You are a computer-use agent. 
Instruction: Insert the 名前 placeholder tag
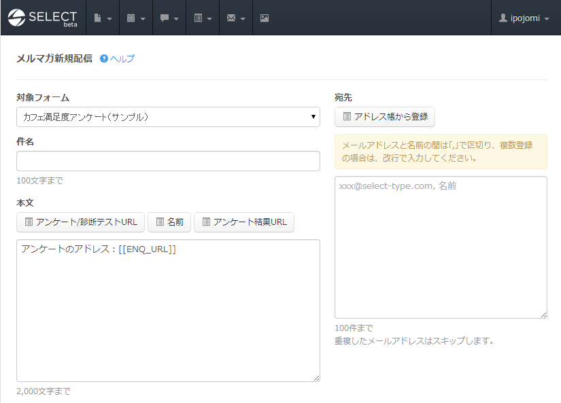tap(169, 222)
